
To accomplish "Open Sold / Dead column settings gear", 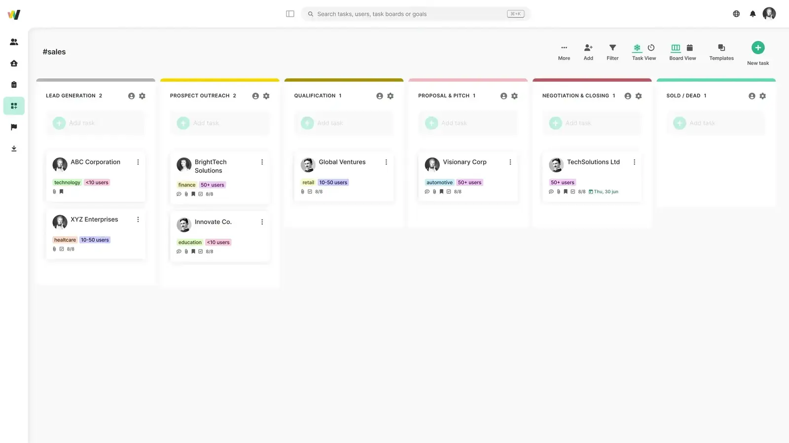I will pos(762,96).
